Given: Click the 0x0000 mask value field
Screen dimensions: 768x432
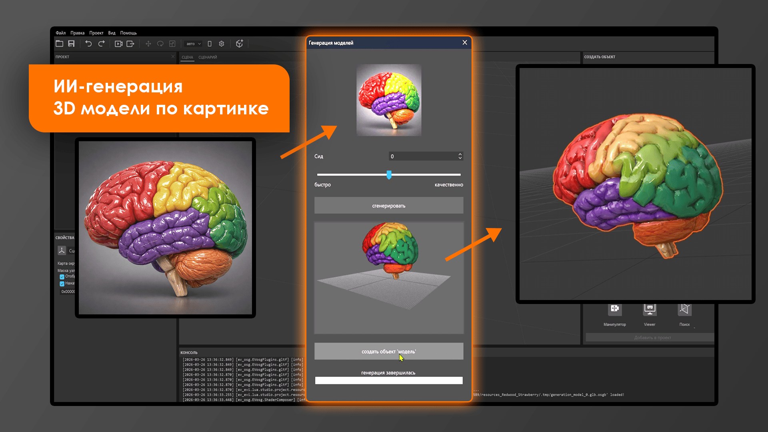Looking at the screenshot, I should [68, 292].
